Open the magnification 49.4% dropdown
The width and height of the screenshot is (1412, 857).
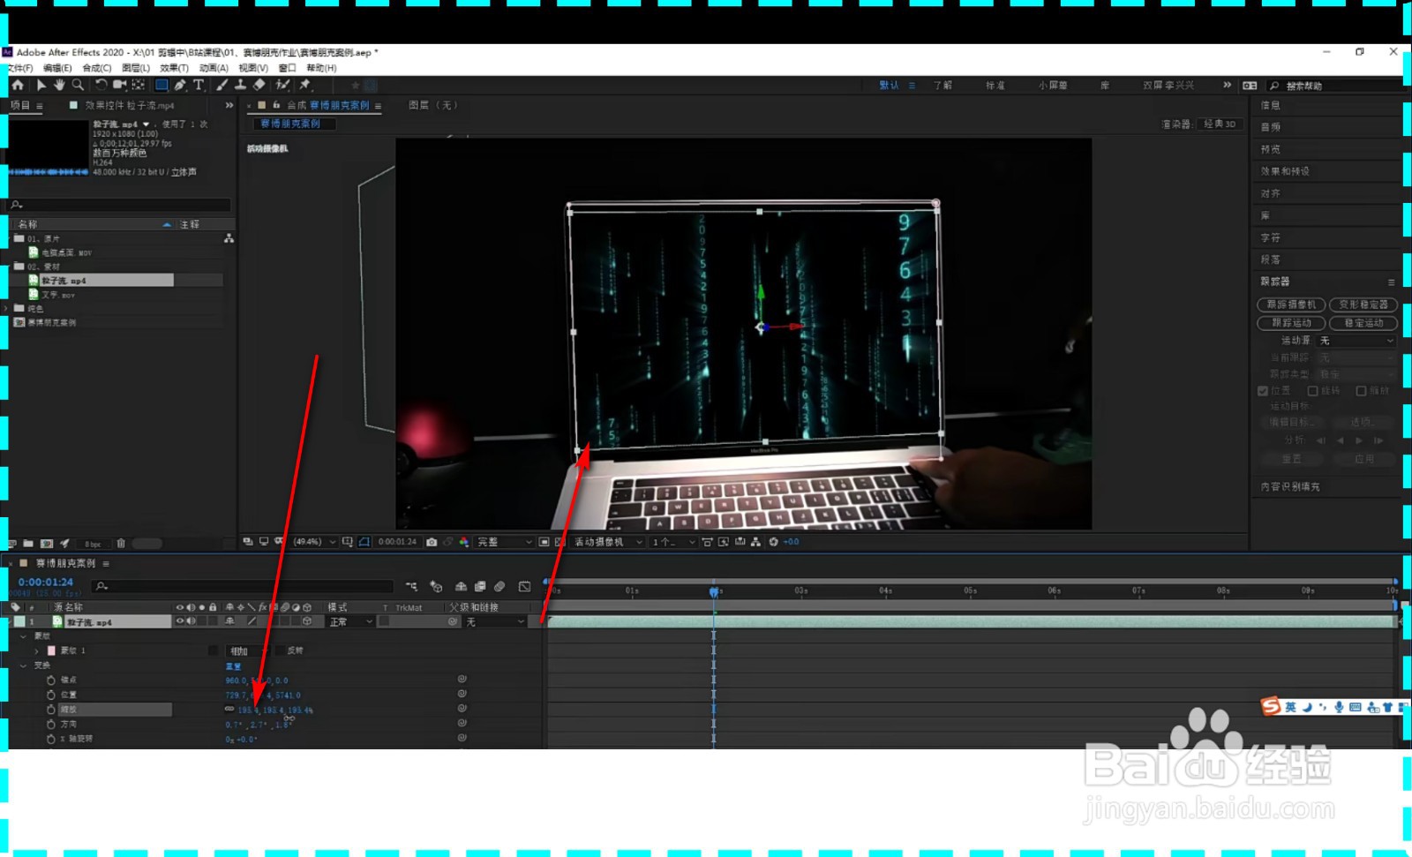click(314, 542)
